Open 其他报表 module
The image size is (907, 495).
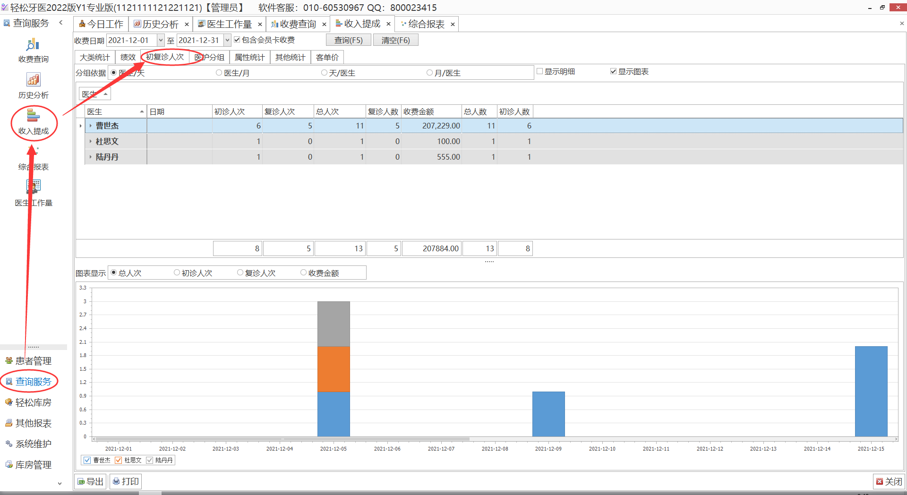(33, 423)
